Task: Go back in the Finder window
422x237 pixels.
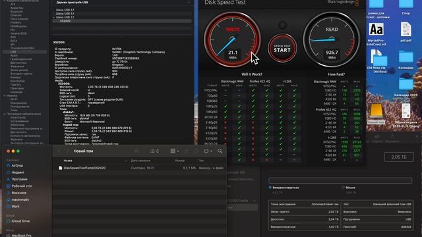Action: click(59, 151)
